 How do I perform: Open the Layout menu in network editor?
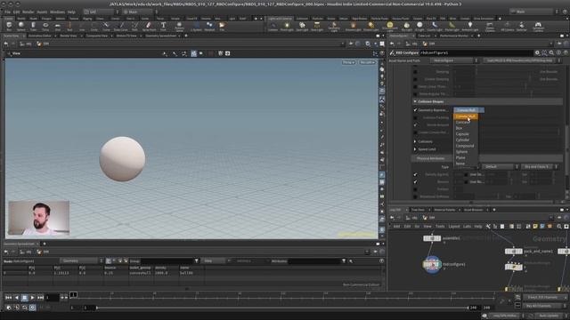[454, 227]
